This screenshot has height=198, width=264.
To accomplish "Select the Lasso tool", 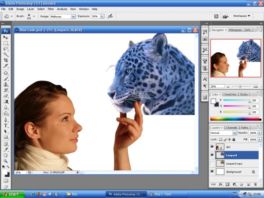I will pos(6,49).
